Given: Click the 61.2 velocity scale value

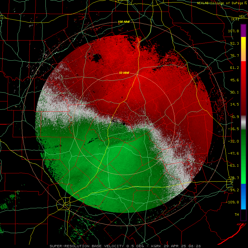Looking at the screenshot, I should click(234, 68).
